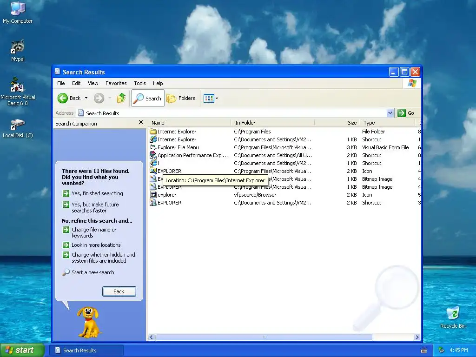Click the Go button beside address bar

pyautogui.click(x=406, y=113)
